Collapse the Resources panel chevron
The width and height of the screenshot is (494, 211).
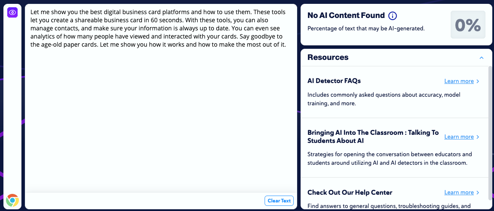[x=482, y=57]
